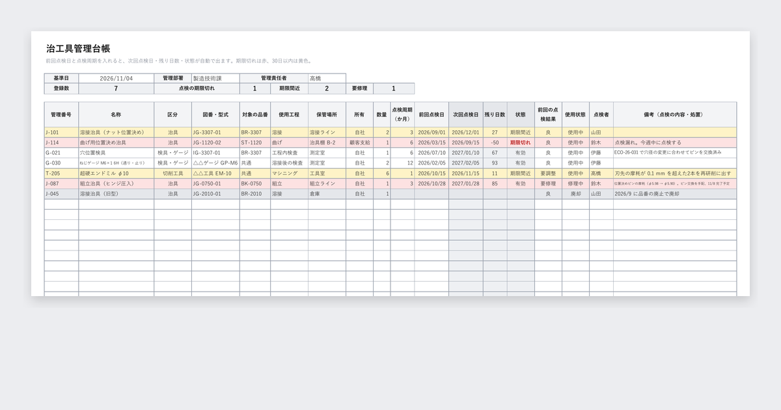Click the 切削工具 category cell
The height and width of the screenshot is (410, 781).
[172, 174]
